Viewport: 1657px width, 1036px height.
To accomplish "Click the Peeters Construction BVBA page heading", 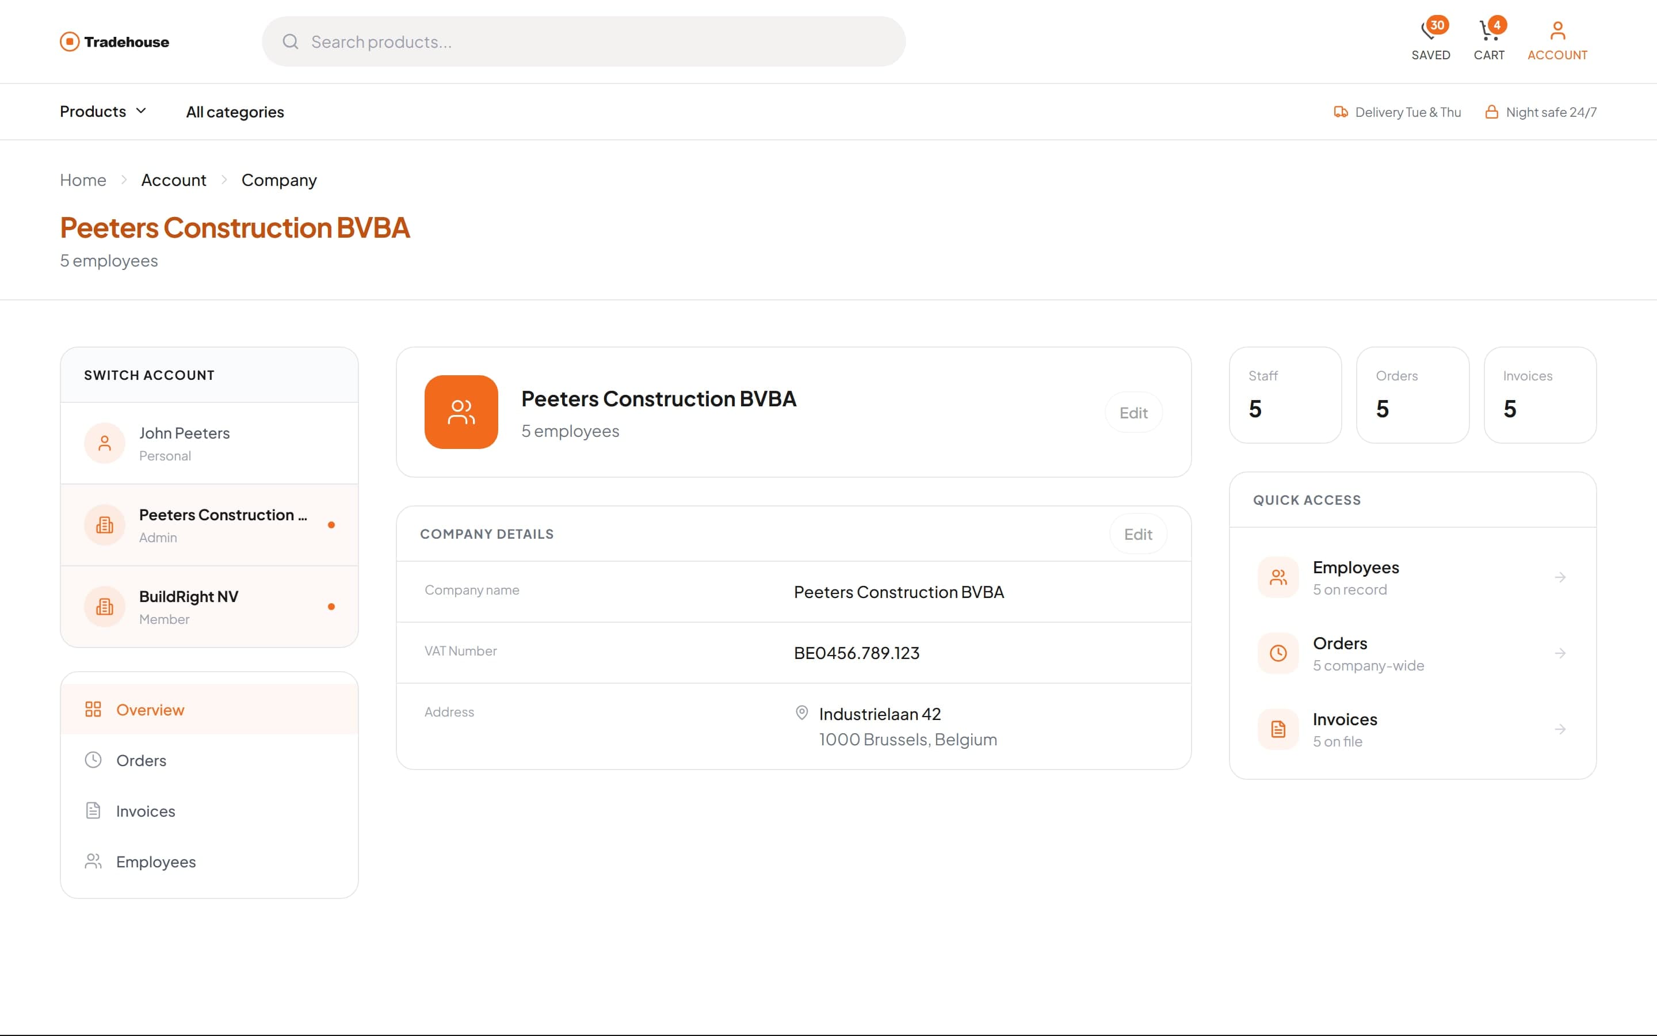I will click(235, 227).
